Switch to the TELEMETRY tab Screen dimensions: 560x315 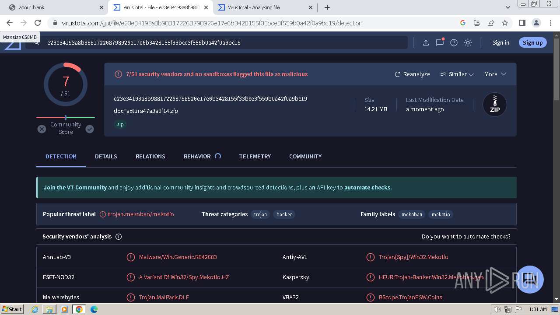[x=255, y=156]
